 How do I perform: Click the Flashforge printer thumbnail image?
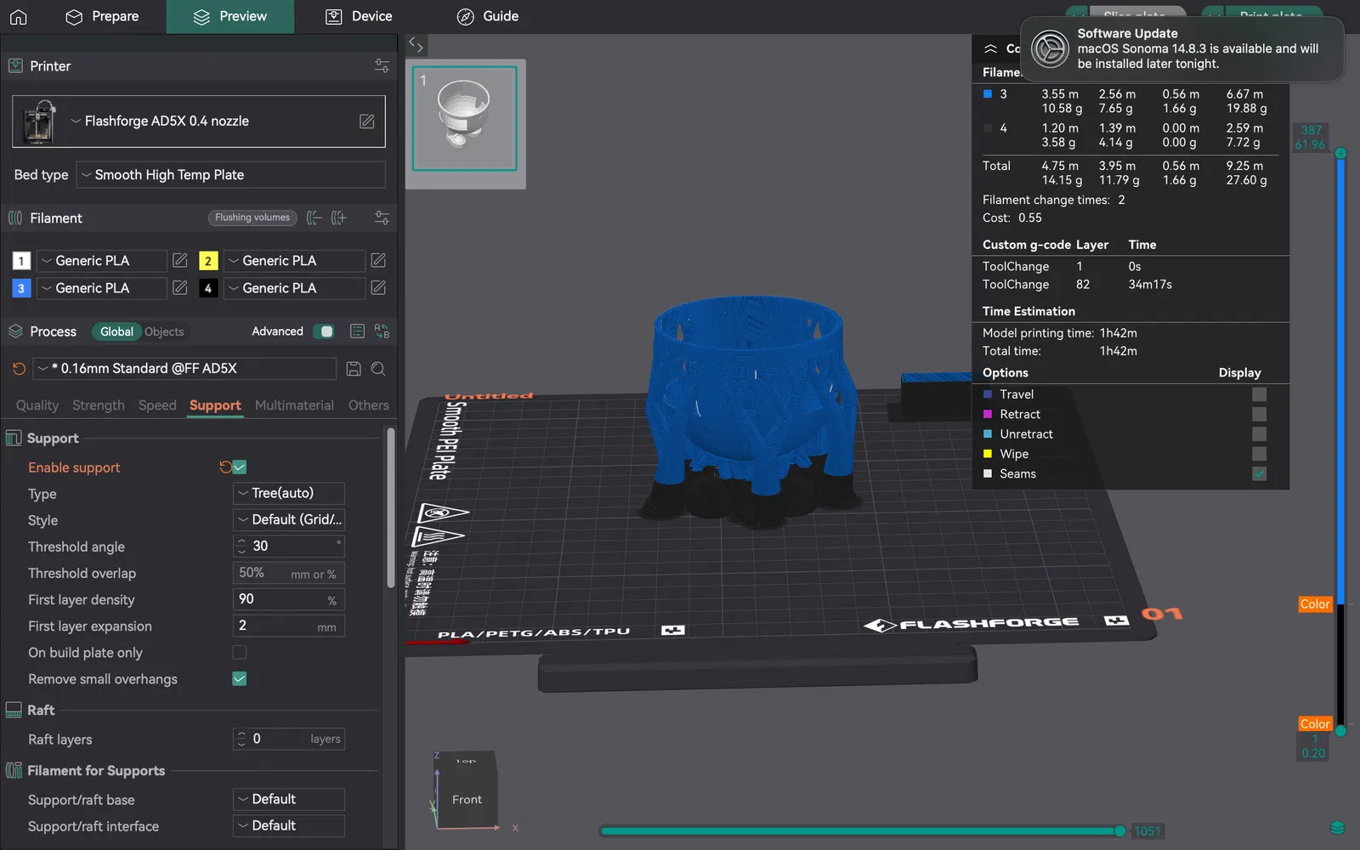click(39, 122)
